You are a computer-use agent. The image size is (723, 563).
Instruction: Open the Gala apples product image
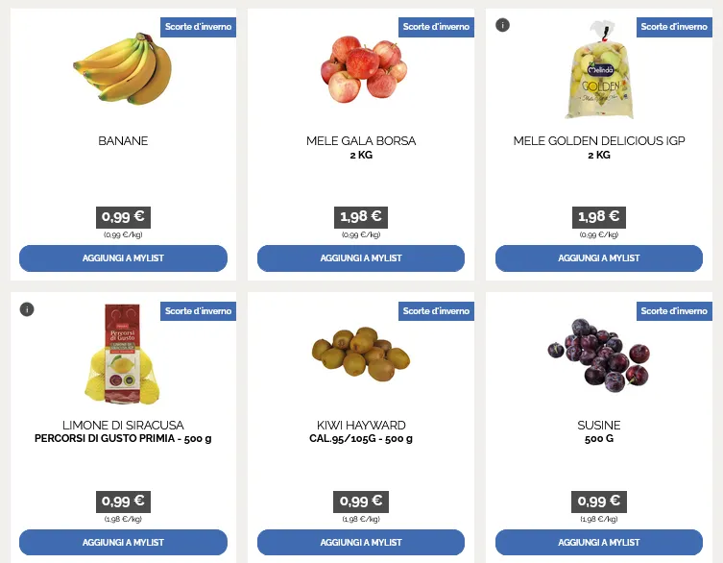[362, 69]
